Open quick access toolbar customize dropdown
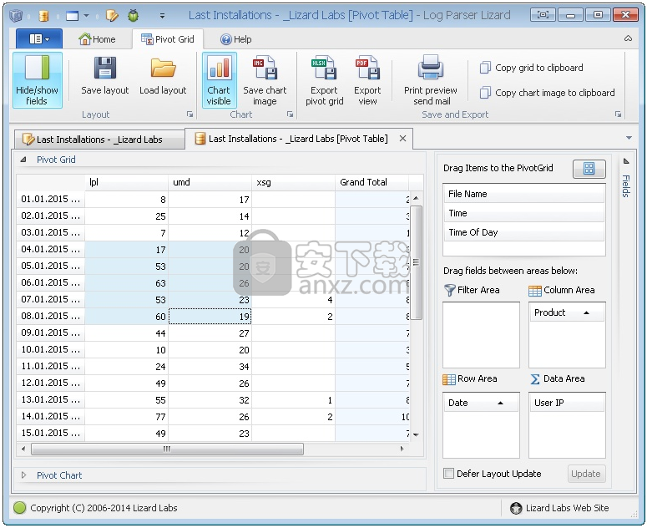The width and height of the screenshot is (647, 528). (x=162, y=16)
